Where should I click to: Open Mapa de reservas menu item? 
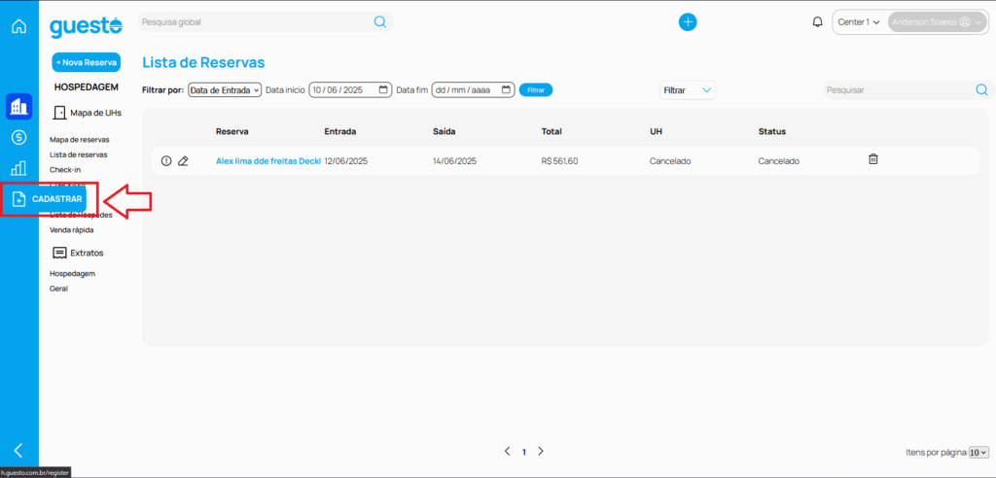click(80, 140)
